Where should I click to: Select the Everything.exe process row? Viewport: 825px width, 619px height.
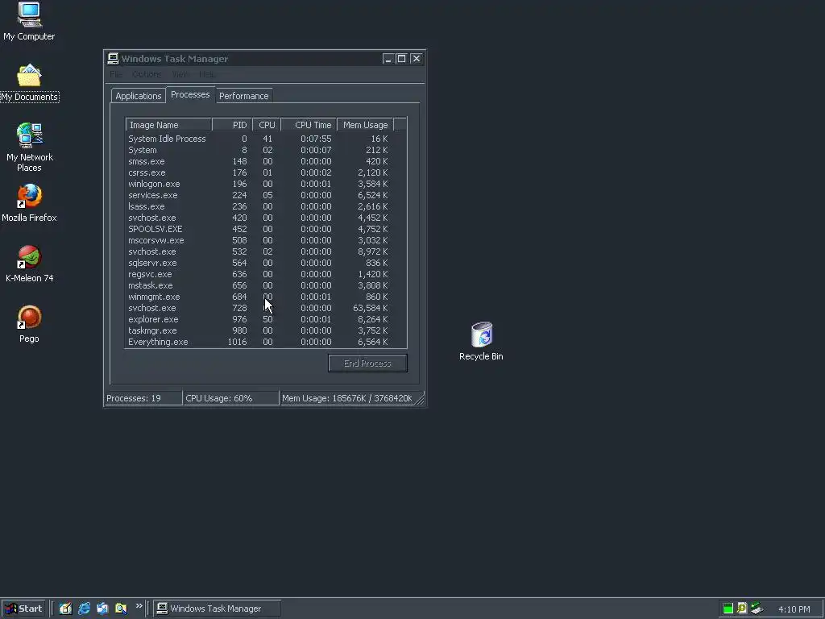(x=266, y=342)
